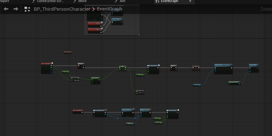Screen dimensions: 272x136
Task: Close the EventGraph tab
Action: [190, 1]
